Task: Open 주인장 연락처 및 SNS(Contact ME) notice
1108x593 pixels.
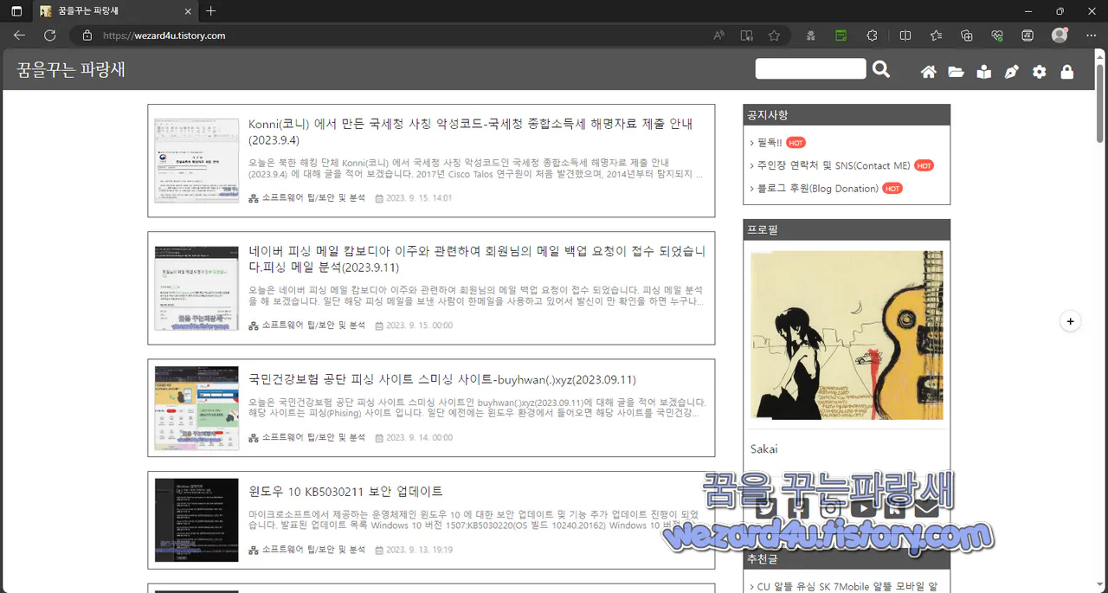Action: pyautogui.click(x=834, y=165)
